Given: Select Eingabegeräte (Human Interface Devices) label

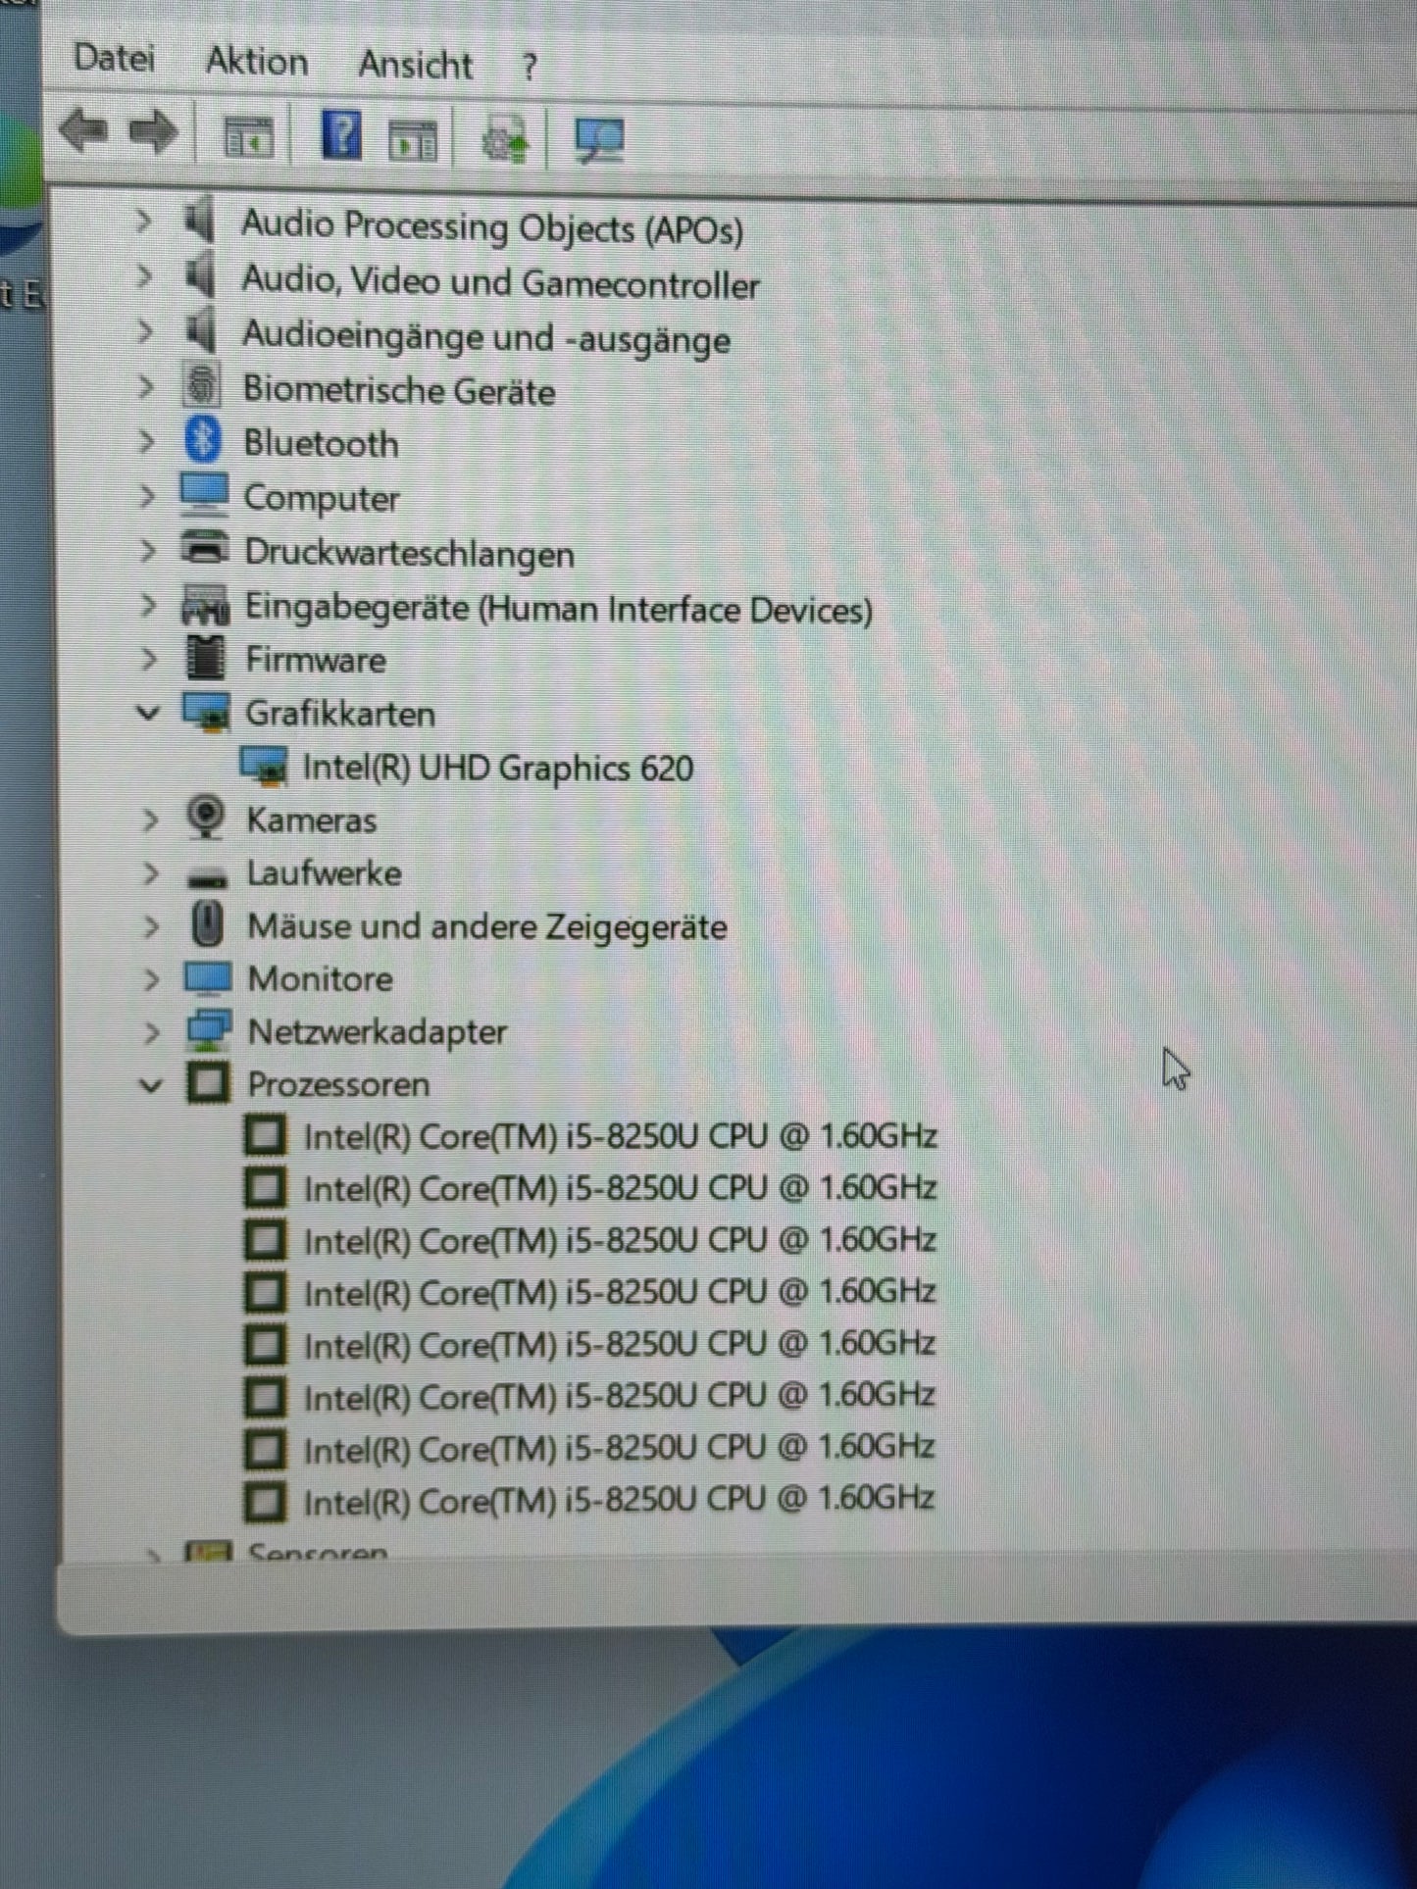Looking at the screenshot, I should pos(558,609).
